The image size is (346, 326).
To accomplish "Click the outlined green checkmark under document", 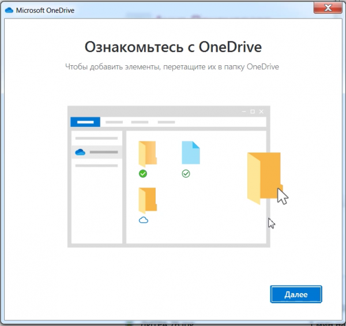I will point(186,174).
